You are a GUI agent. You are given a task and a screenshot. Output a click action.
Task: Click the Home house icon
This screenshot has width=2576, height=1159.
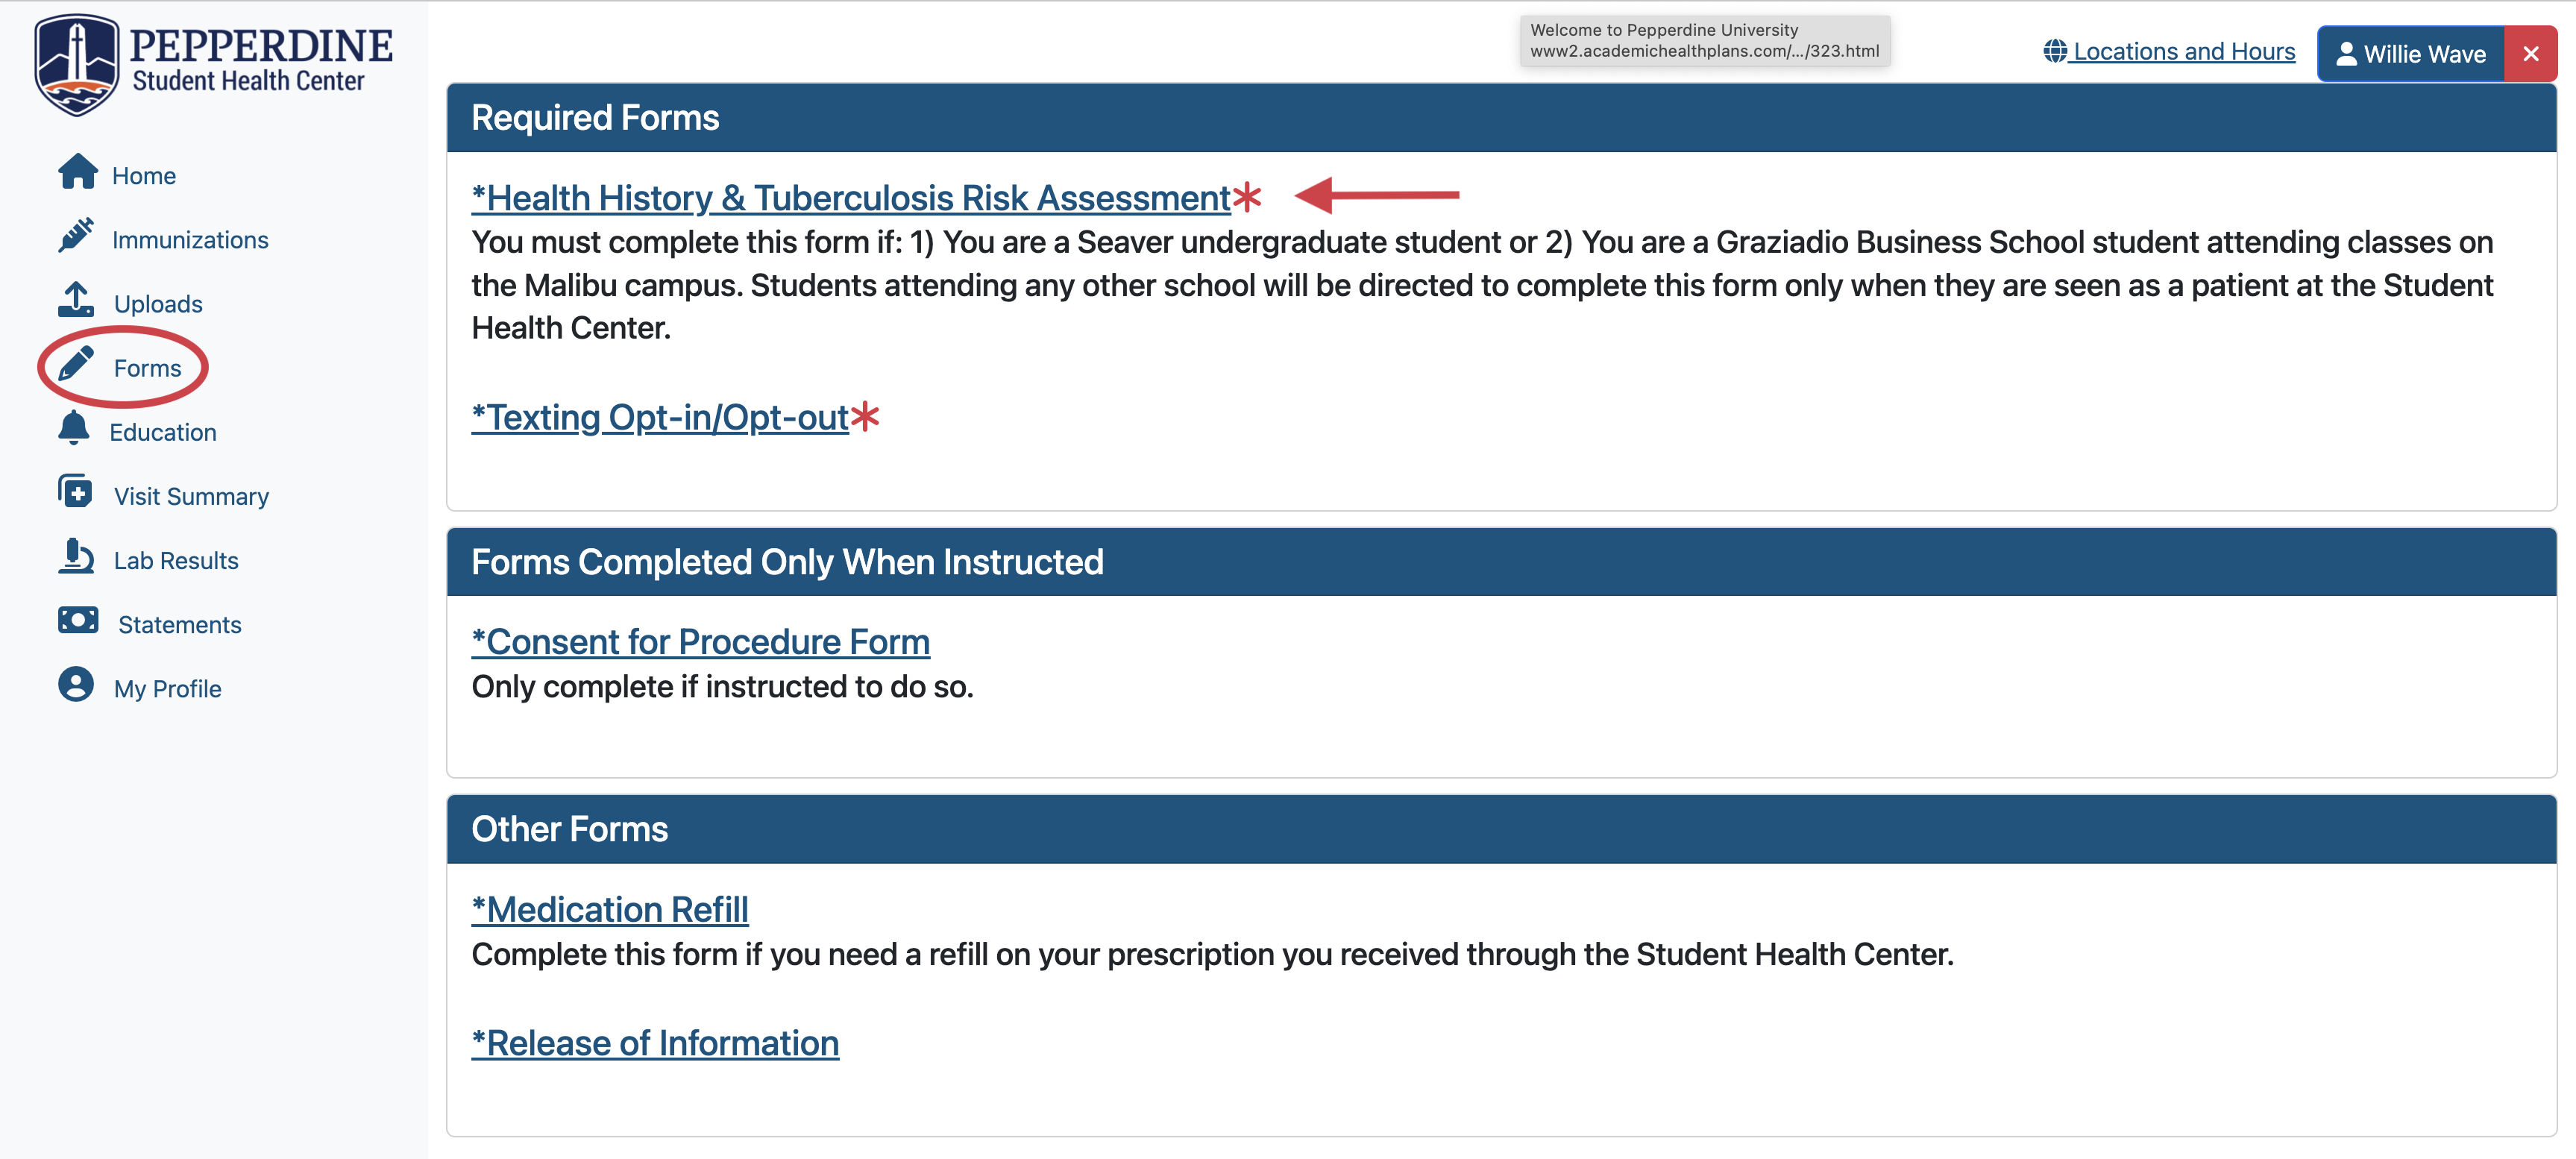coord(77,172)
